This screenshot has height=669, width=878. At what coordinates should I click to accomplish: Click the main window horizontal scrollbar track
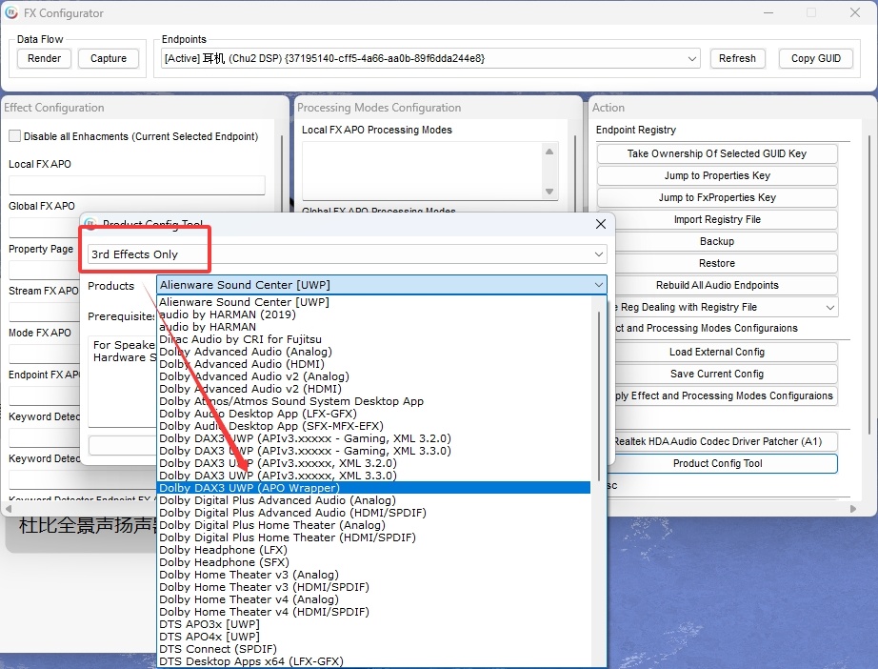430,509
